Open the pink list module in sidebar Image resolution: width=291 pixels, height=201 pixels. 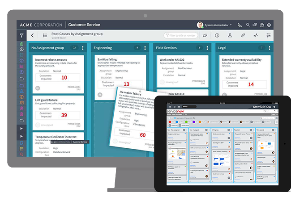[x=21, y=66]
